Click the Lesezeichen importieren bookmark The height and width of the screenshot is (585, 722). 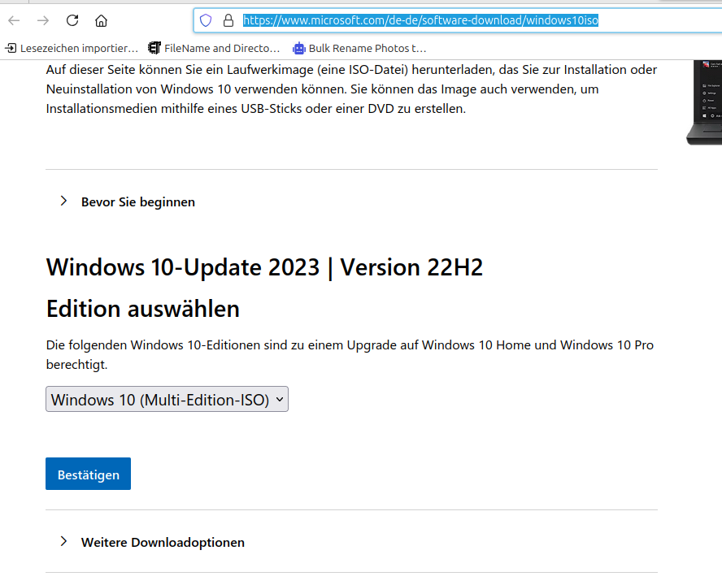[72, 48]
